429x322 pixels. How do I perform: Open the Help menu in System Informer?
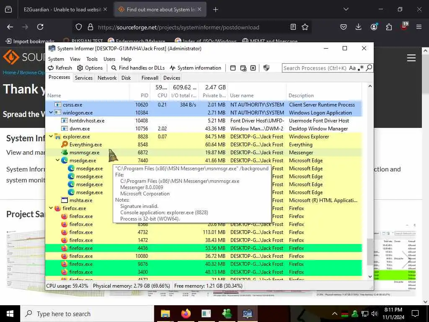(x=126, y=59)
